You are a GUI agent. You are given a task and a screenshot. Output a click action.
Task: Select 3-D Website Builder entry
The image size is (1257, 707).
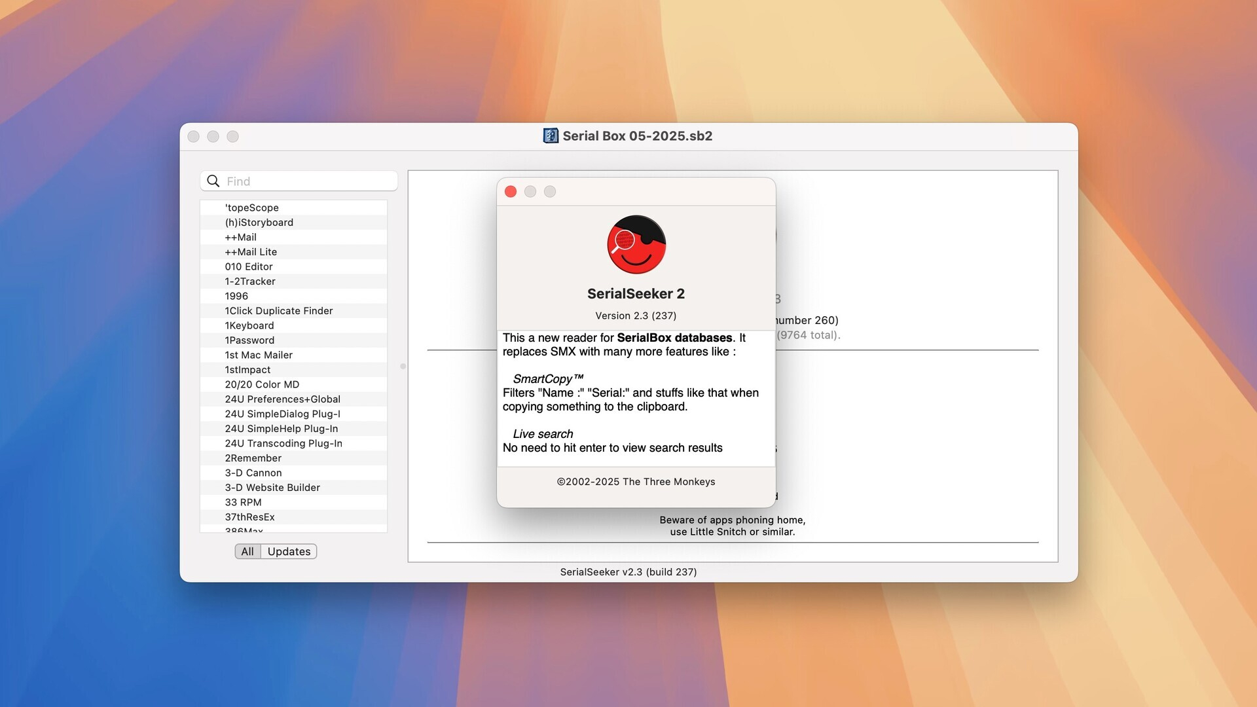(293, 488)
